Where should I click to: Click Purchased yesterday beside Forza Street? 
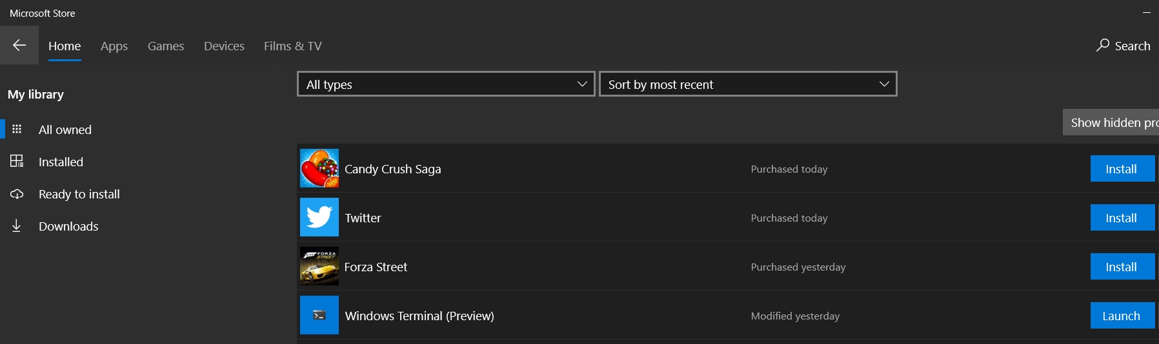(798, 267)
